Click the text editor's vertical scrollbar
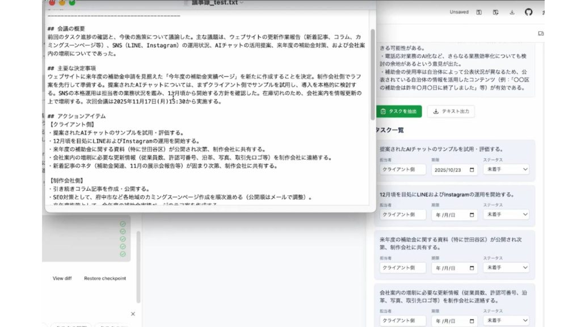 372,74
